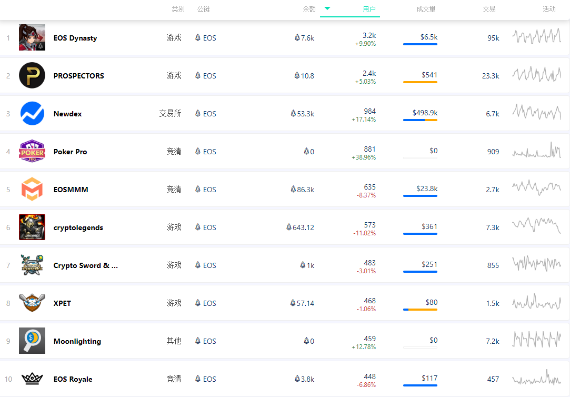Click the 公链 column header

[204, 9]
